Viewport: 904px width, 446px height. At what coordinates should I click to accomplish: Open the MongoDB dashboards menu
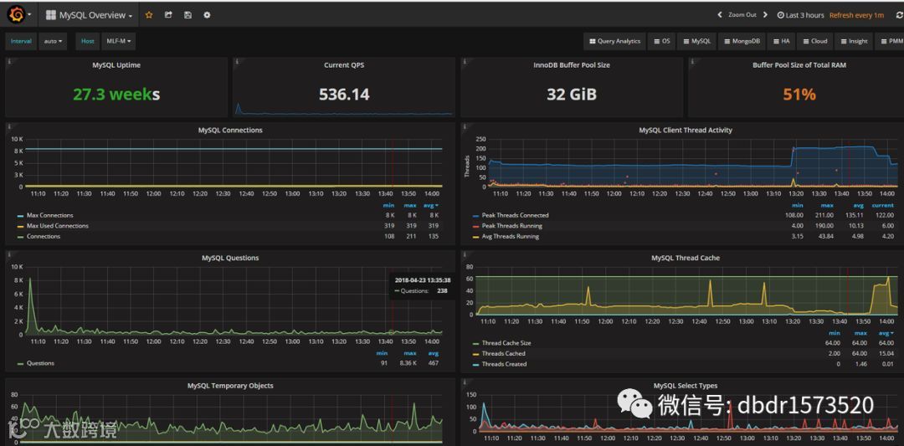(x=742, y=41)
